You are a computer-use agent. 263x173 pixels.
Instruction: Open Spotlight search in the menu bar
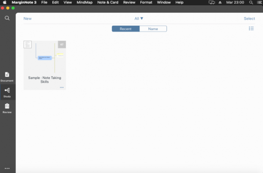coord(251,3)
